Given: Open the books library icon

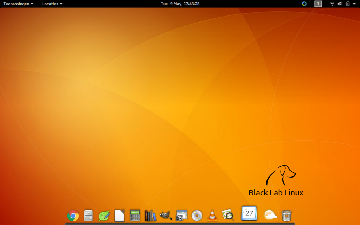Looking at the screenshot, I should pyautogui.click(x=150, y=215).
